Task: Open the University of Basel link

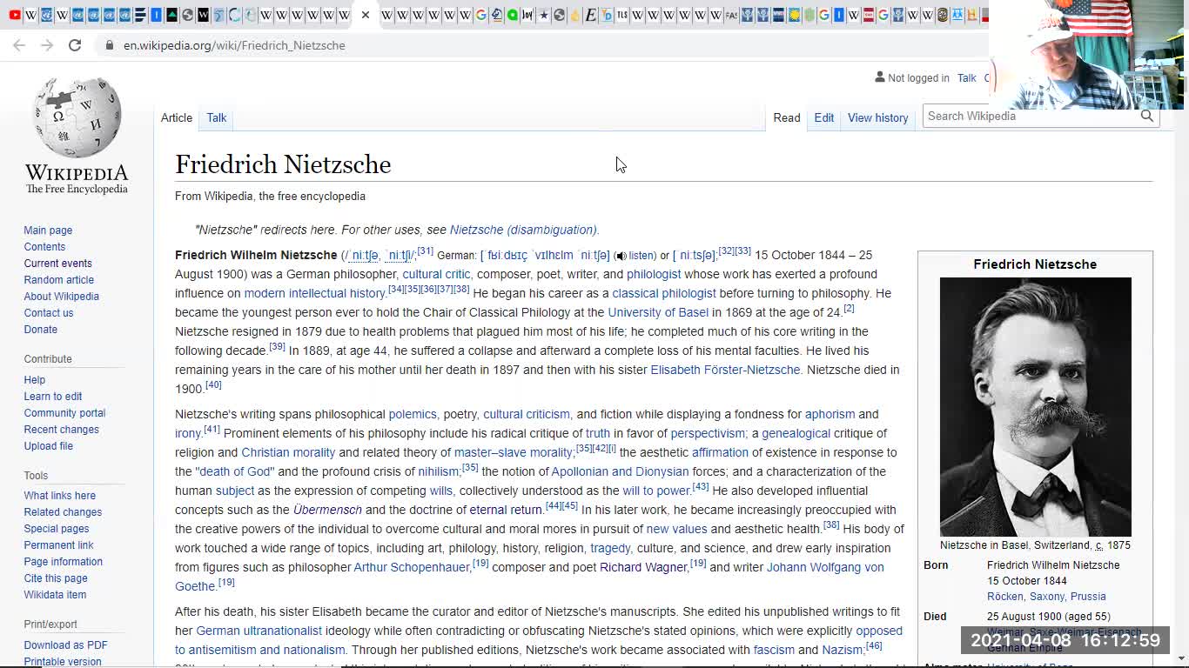Action: coord(658,312)
